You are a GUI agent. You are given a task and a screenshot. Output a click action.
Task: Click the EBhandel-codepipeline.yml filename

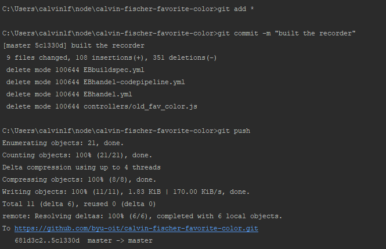[x=134, y=82]
